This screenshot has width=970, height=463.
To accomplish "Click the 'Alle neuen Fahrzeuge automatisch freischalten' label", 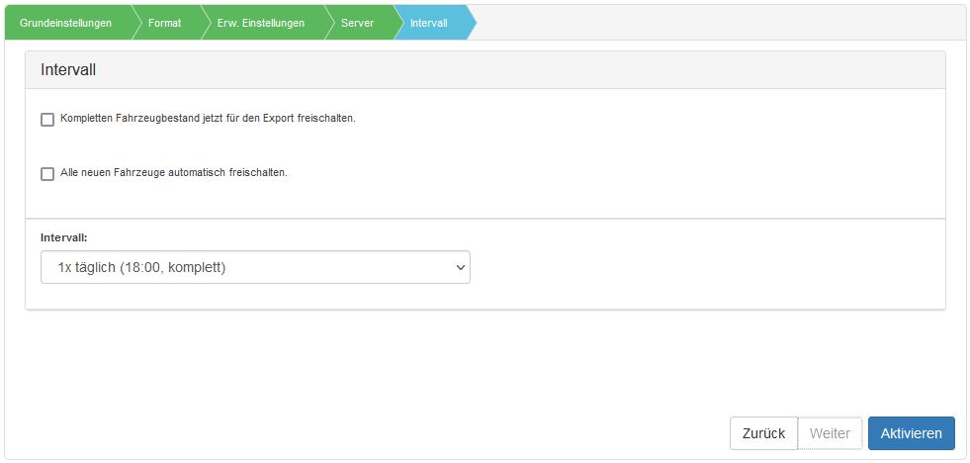I will click(174, 173).
